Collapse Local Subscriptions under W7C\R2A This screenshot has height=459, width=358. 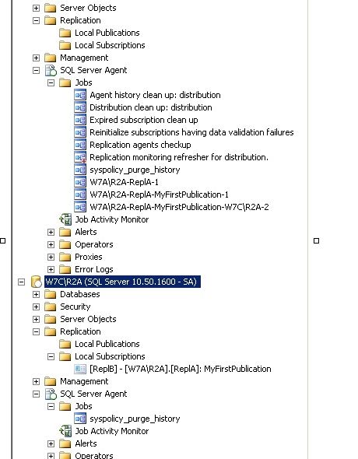pos(51,356)
